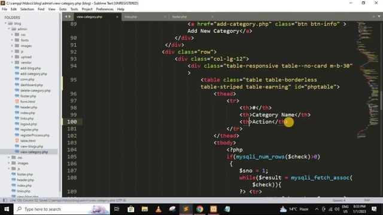
Task: Open conn.php via its file icon
Action: click(x=17, y=79)
